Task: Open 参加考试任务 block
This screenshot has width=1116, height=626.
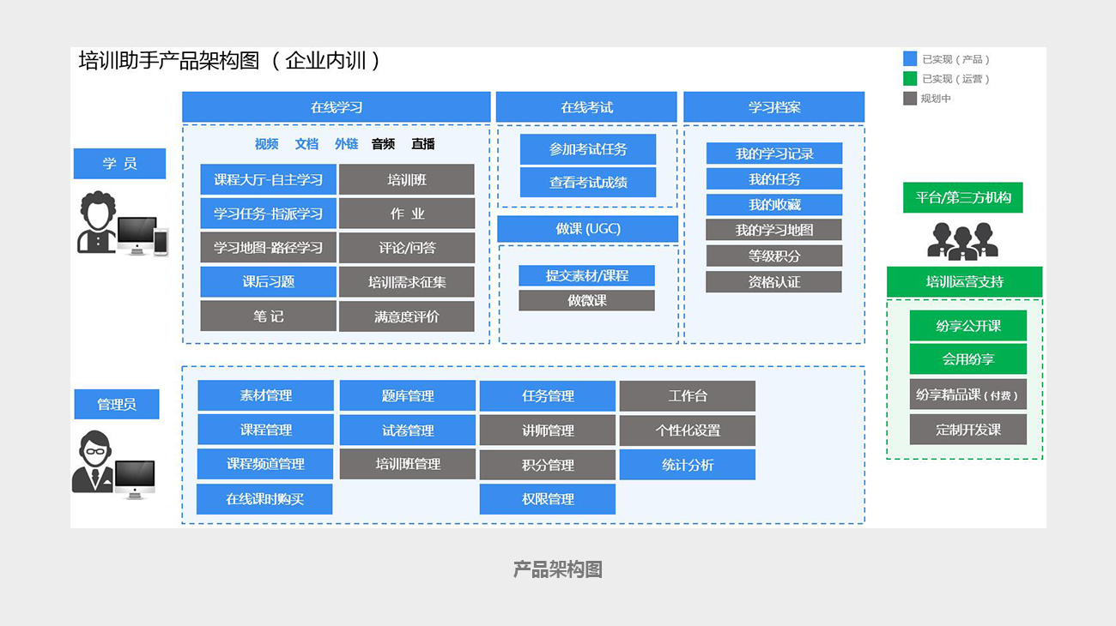Action: click(588, 149)
